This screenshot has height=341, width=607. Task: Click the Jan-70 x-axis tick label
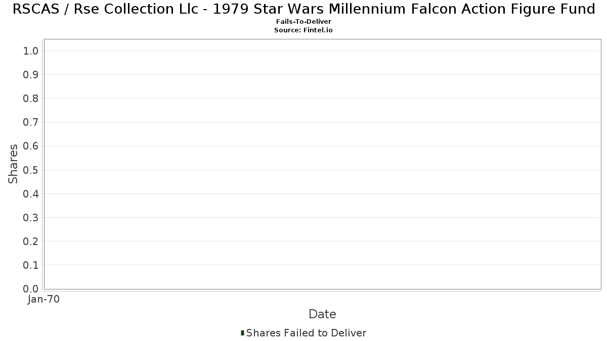(x=44, y=300)
